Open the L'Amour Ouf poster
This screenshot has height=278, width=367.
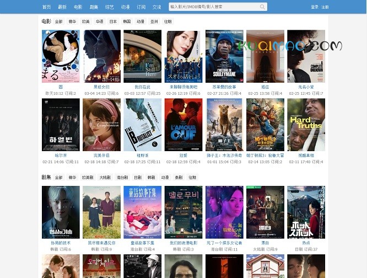pyautogui.click(x=183, y=125)
